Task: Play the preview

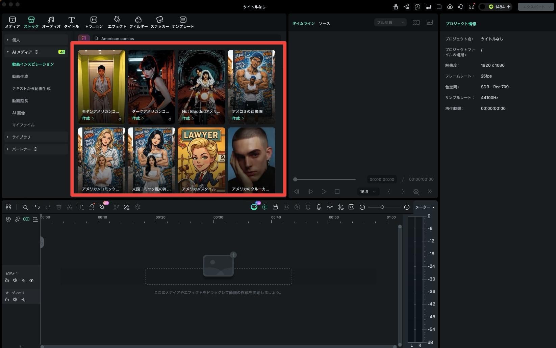Action: tap(324, 192)
